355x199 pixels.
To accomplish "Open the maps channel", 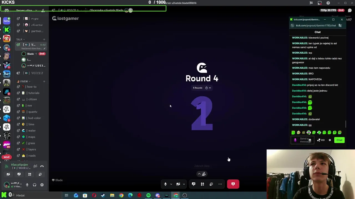I will coord(31,137).
